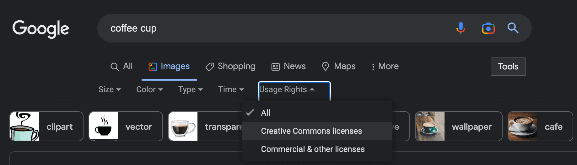Screen dimensions: 577x165
Task: Click the cafe latte art thumbnail
Action: tap(523, 126)
